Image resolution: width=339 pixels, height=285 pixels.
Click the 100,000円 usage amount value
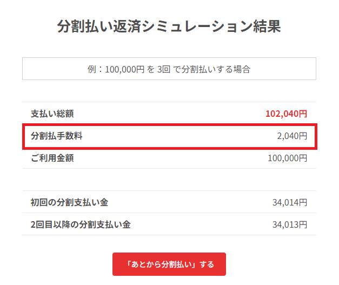(287, 158)
